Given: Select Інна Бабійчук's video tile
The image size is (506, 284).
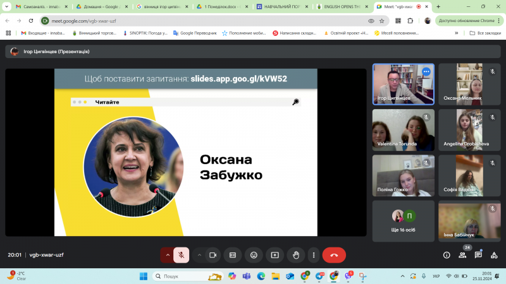Looking at the screenshot, I should click(x=469, y=222).
